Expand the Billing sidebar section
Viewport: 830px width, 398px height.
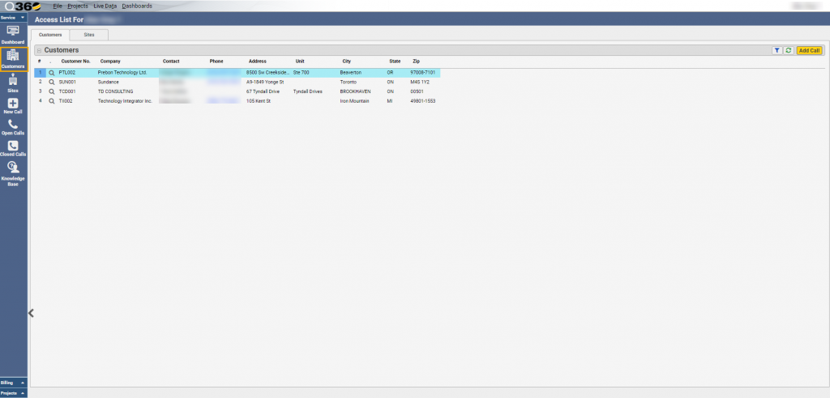pyautogui.click(x=14, y=382)
